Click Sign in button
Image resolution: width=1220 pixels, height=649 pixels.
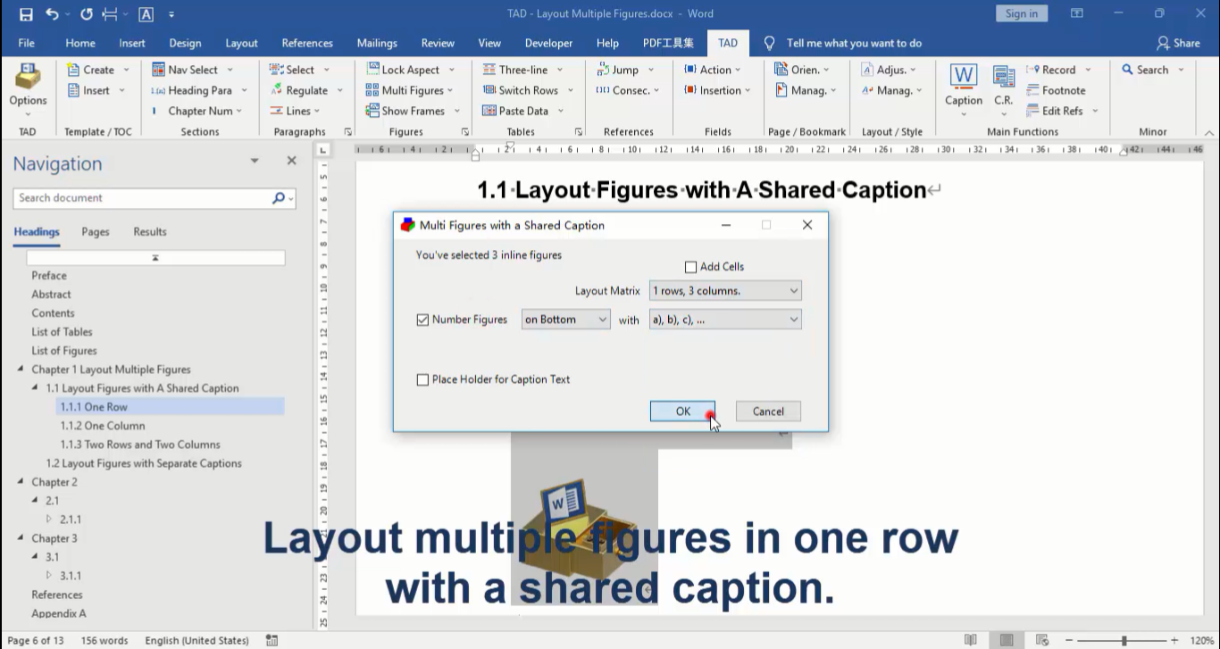(1022, 13)
